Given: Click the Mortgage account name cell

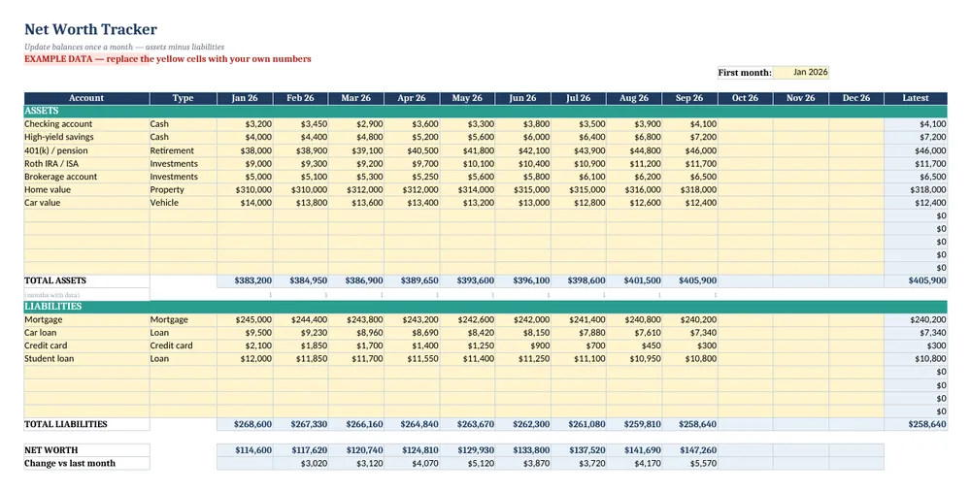Looking at the screenshot, I should coord(86,320).
